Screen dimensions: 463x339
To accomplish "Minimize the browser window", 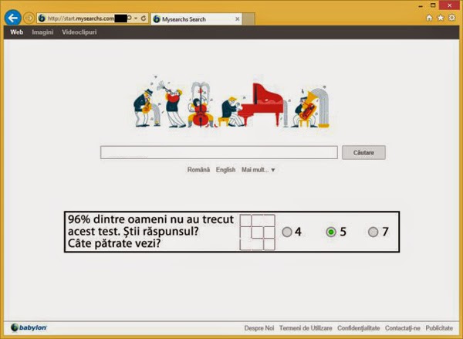I will point(421,5).
